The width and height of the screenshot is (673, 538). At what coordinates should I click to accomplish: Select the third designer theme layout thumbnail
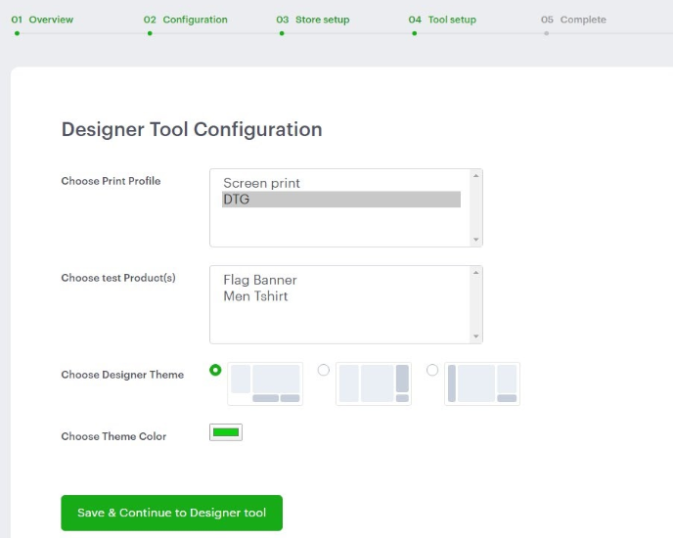tap(482, 383)
